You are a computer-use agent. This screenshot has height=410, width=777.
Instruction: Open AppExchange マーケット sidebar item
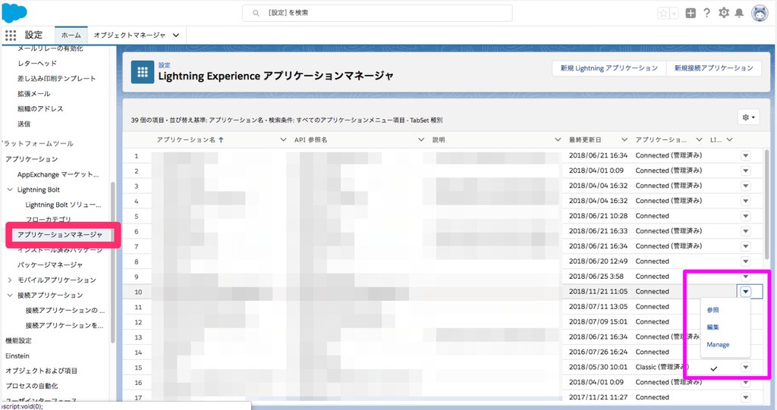[x=58, y=174]
